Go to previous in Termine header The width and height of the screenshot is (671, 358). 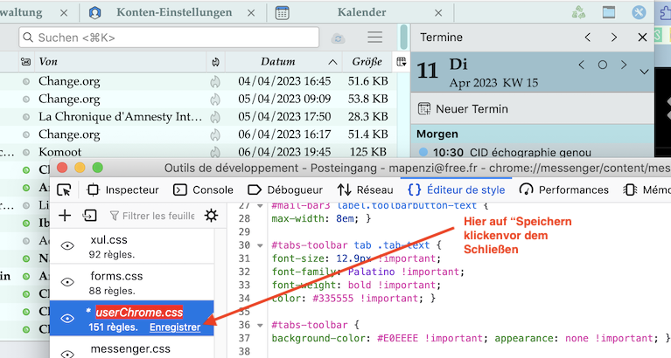[x=588, y=38]
